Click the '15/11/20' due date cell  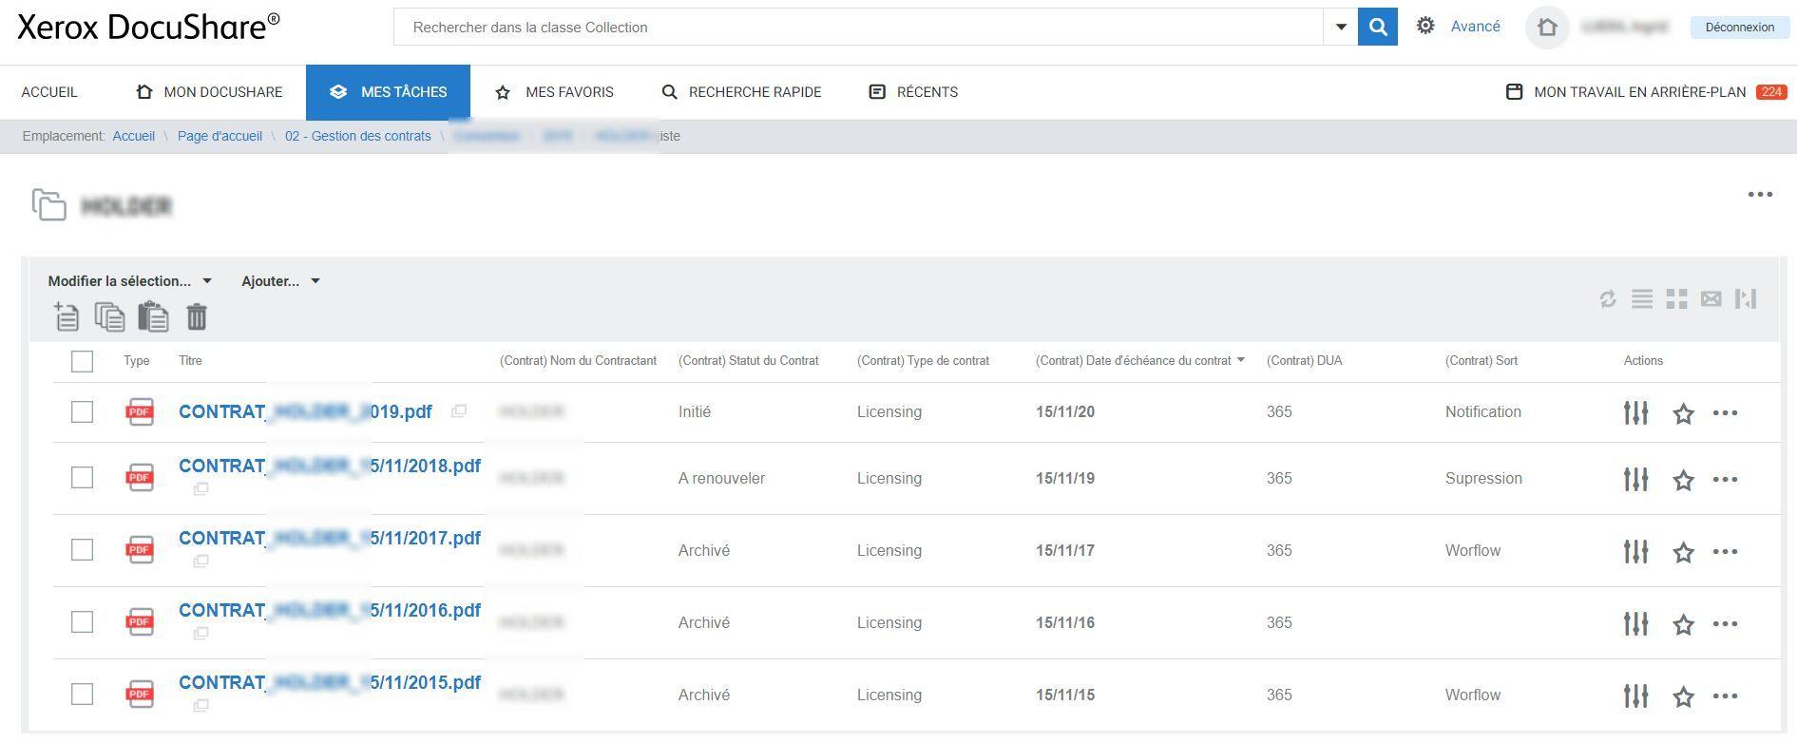point(1065,411)
